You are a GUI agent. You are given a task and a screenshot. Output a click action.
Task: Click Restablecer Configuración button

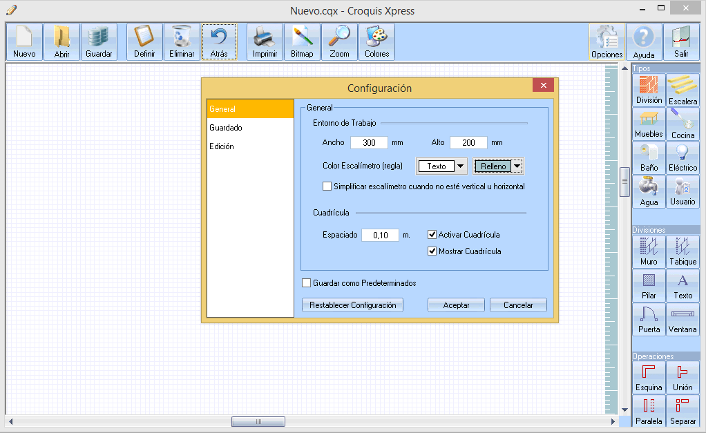click(352, 305)
